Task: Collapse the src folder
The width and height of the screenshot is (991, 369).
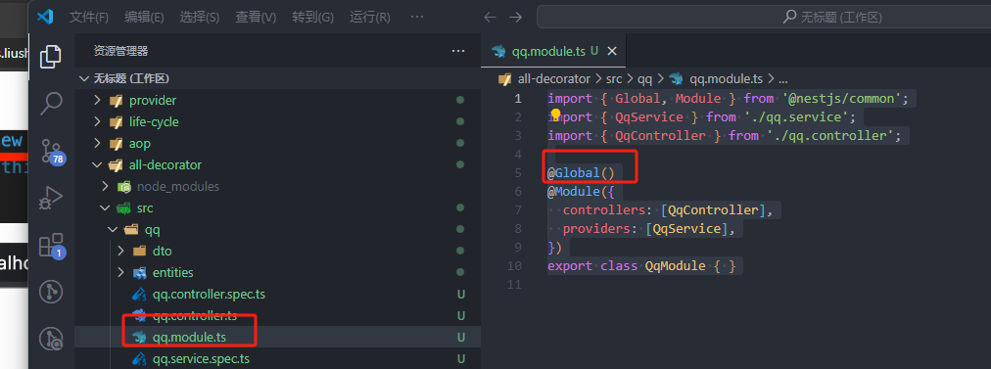Action: [277, 208]
